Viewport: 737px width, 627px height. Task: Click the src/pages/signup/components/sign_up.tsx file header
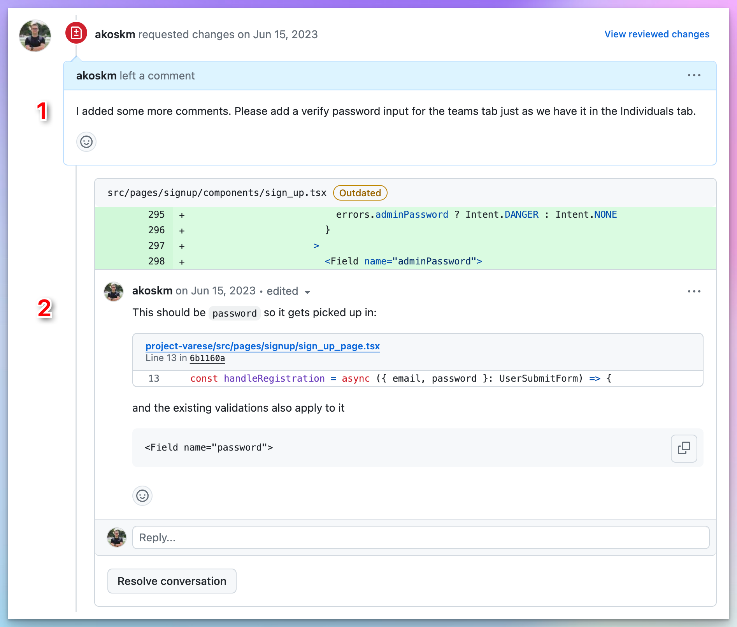click(x=217, y=192)
